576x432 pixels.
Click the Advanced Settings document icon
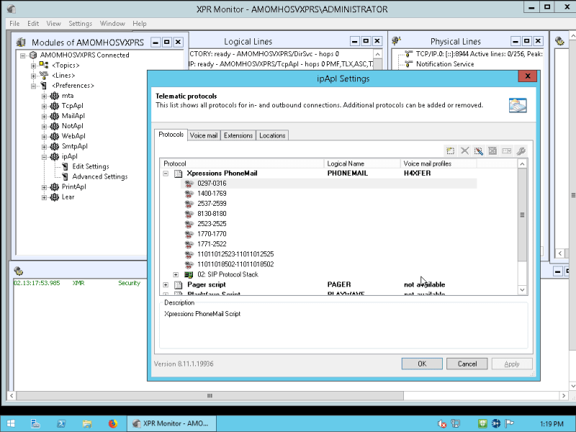(65, 176)
